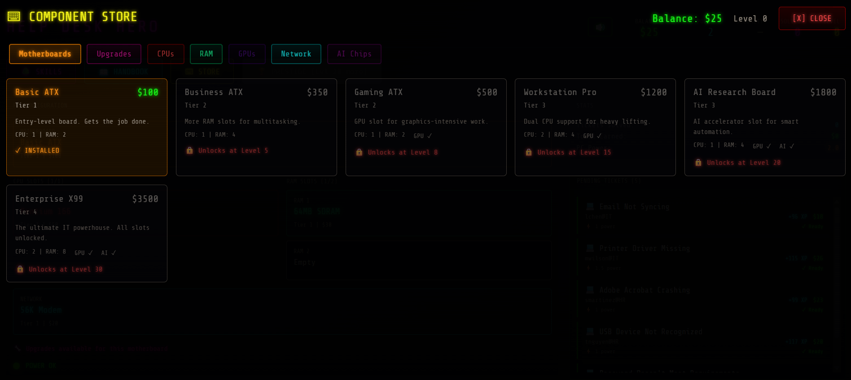
Task: Click the $1200 price on Workstation Pro
Action: 654,92
